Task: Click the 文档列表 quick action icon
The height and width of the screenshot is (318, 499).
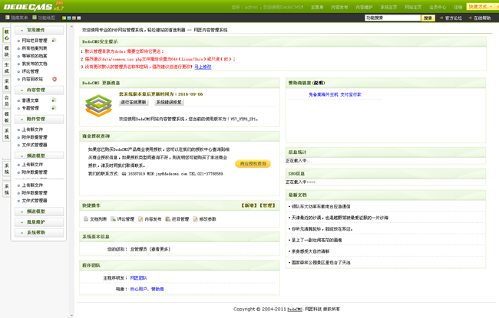Action: tap(86, 219)
